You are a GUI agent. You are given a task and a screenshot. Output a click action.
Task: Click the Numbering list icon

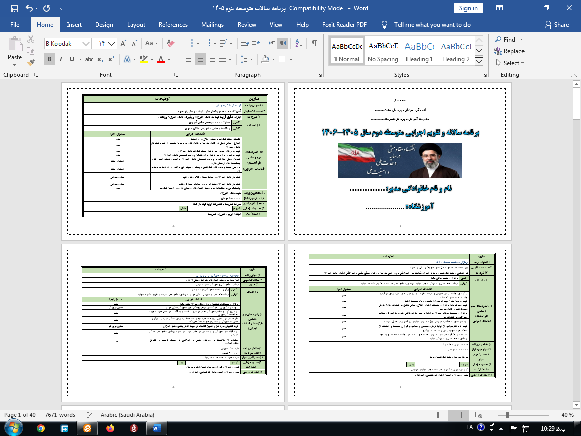[x=207, y=43]
